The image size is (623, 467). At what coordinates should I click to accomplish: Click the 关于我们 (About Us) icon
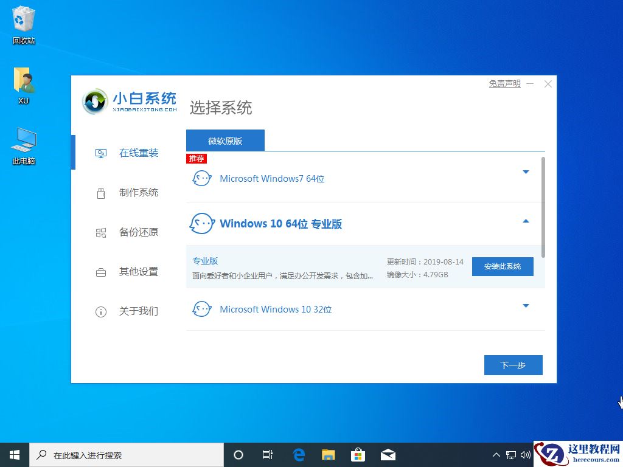click(100, 311)
